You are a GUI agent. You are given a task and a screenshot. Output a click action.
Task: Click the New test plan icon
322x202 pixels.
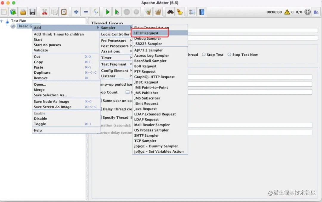(x=4, y=12)
